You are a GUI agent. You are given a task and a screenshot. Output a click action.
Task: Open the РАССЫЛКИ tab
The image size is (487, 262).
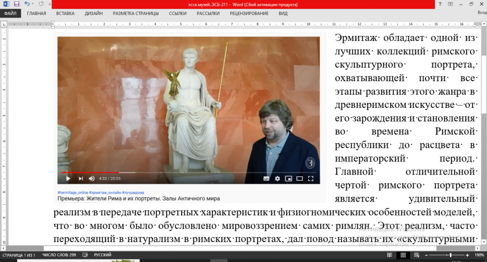click(208, 13)
